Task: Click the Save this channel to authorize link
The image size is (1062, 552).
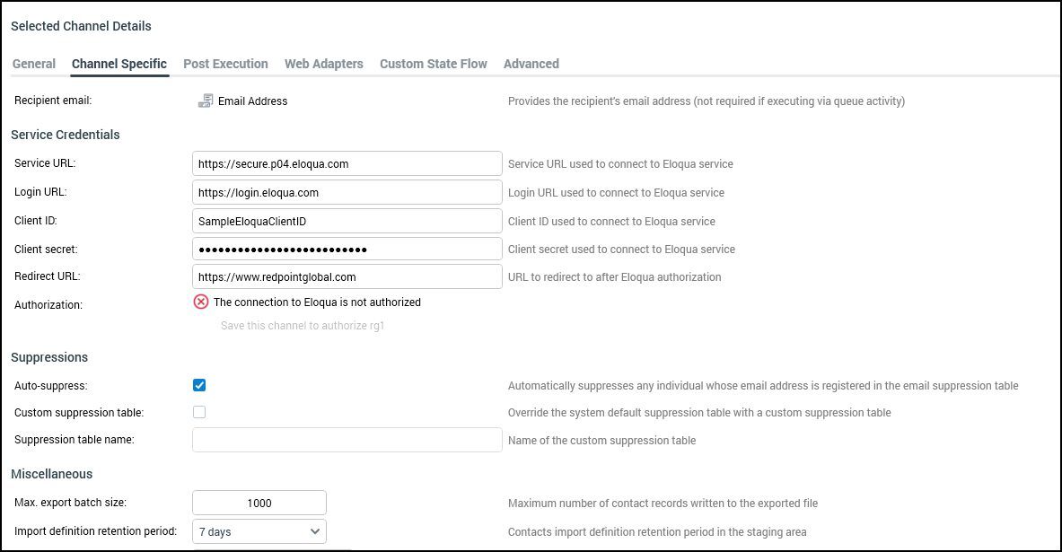Action: [x=303, y=326]
